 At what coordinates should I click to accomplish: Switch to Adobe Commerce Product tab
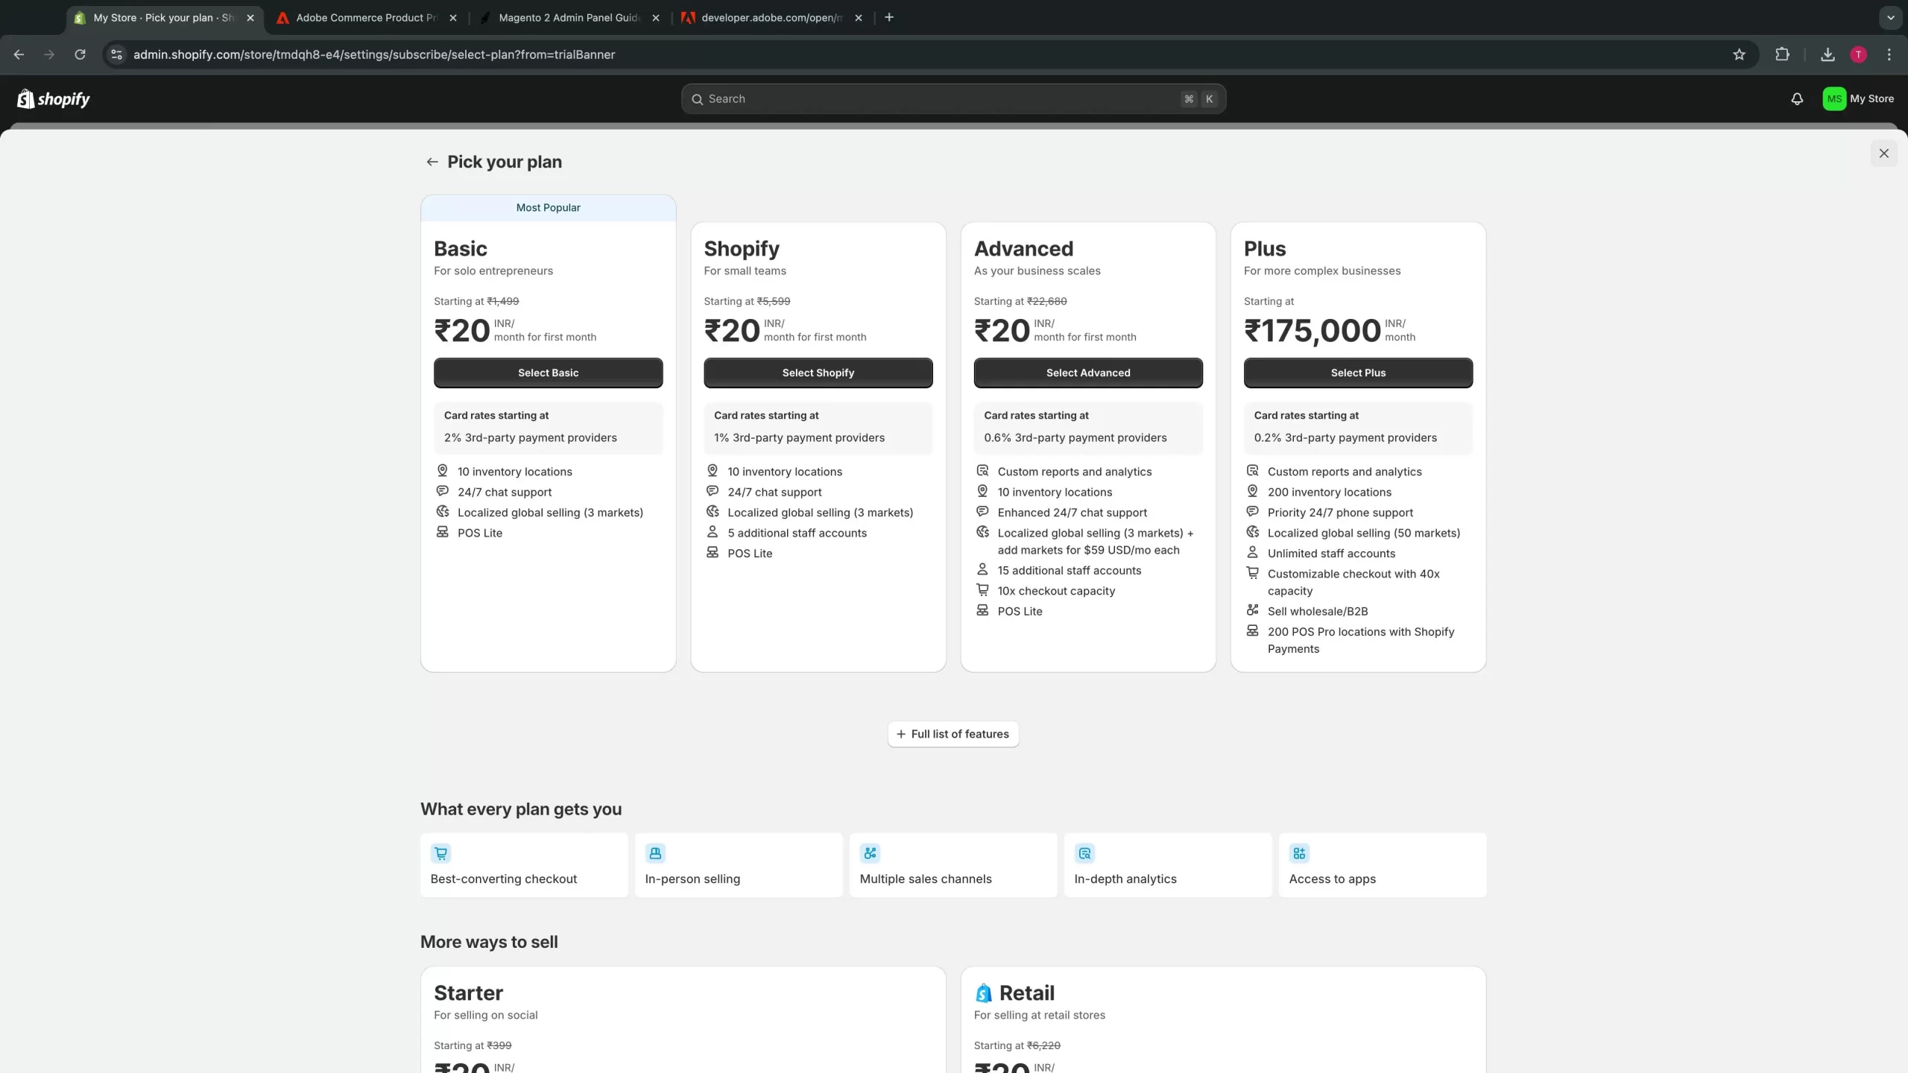pos(366,17)
